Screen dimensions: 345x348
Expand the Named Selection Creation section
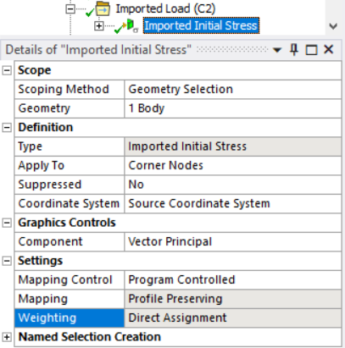[7, 337]
